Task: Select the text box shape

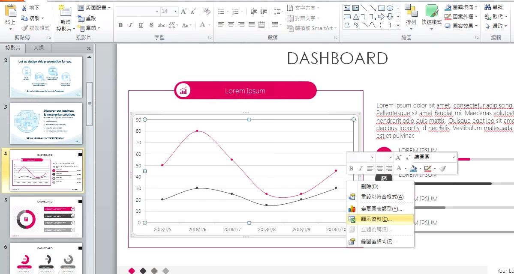Action: click(x=347, y=8)
